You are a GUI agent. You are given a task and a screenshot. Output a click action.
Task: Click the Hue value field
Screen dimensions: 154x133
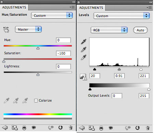(63, 40)
